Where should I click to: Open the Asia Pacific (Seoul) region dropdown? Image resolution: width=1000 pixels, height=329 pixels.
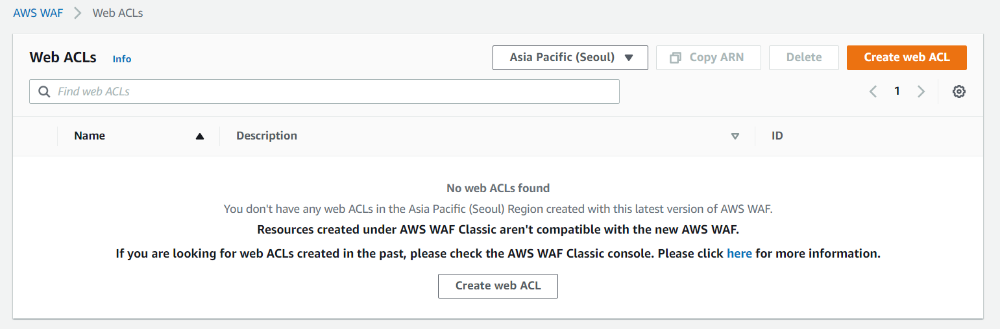(x=570, y=57)
